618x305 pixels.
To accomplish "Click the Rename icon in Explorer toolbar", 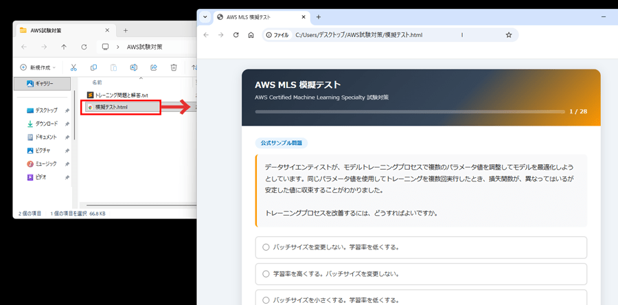I will (134, 67).
